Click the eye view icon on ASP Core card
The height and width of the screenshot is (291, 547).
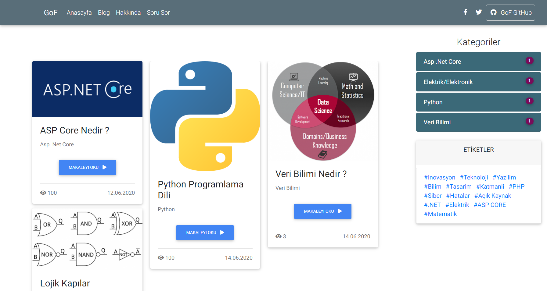[x=43, y=193]
